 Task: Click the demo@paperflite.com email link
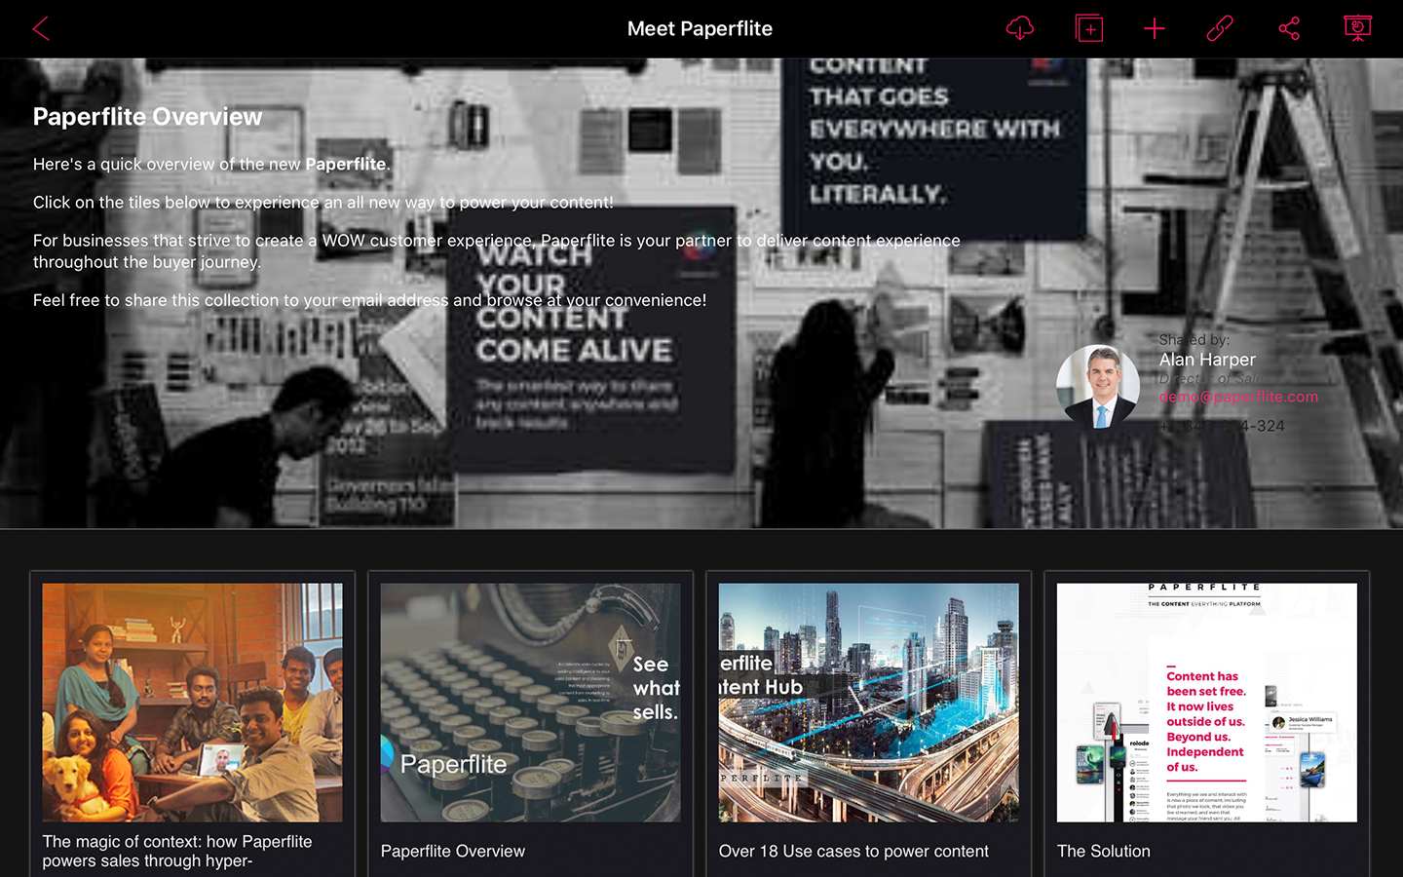point(1238,397)
